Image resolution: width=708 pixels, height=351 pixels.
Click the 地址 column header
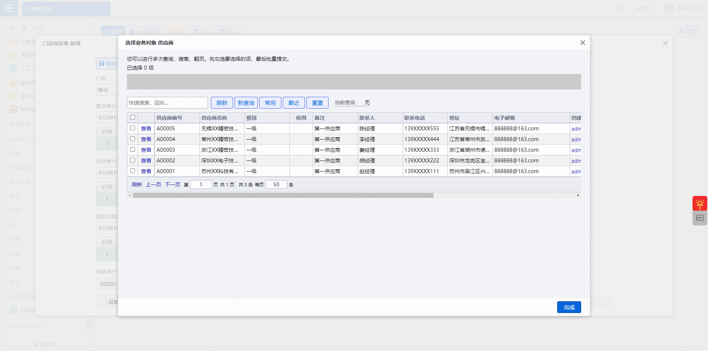click(x=470, y=118)
